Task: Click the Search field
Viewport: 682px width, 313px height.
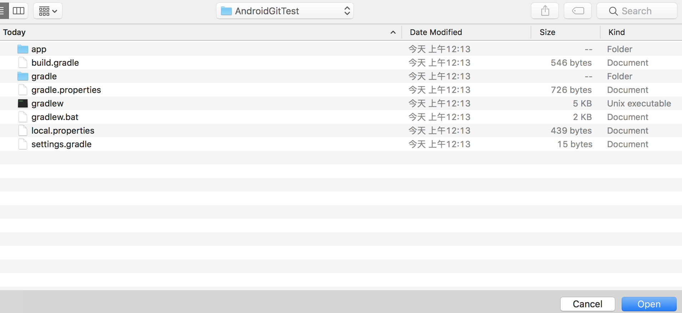Action: pyautogui.click(x=637, y=11)
